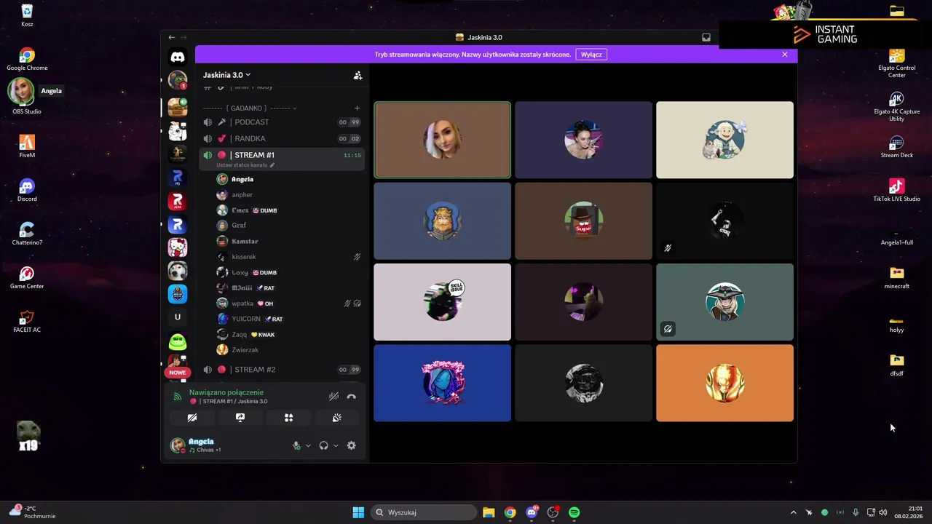Join the PODCAST voice channel

[x=282, y=122]
